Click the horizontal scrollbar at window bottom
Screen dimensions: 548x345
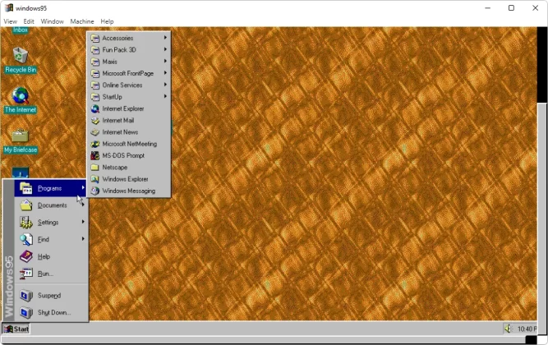click(x=263, y=340)
